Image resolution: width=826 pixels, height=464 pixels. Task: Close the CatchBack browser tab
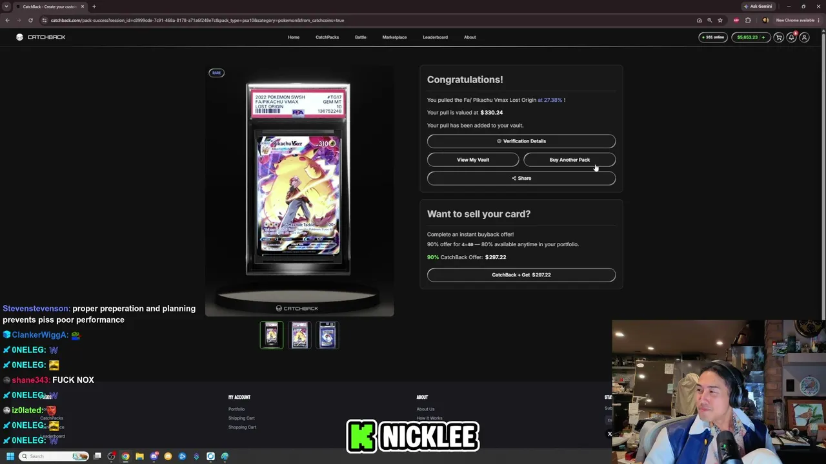(83, 6)
